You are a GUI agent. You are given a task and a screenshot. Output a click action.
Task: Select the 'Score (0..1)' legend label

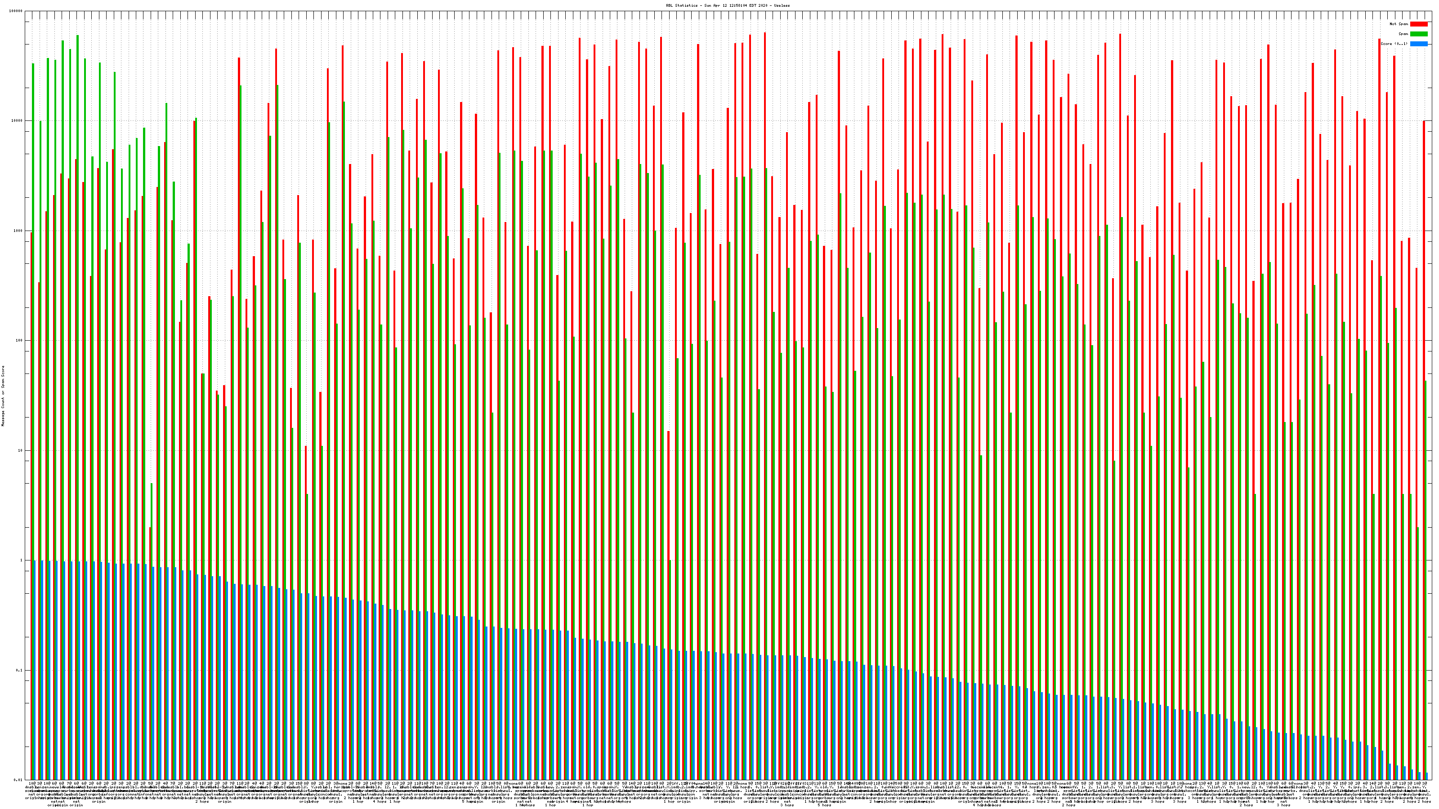tap(1394, 44)
